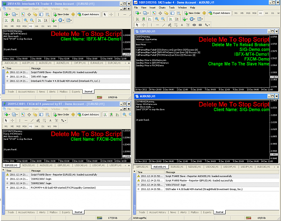Toggle Auto Scroll in SIGTrader toolbar
Viewport: 281px width, 221px height.
point(170,19)
